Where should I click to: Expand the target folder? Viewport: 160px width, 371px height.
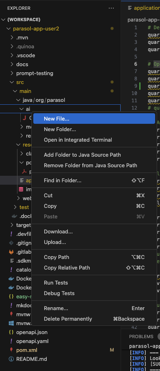[12, 225]
